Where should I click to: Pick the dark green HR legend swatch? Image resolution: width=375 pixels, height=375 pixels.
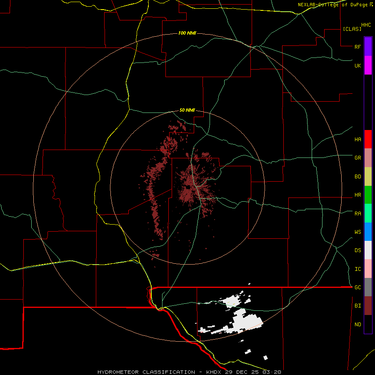click(368, 195)
